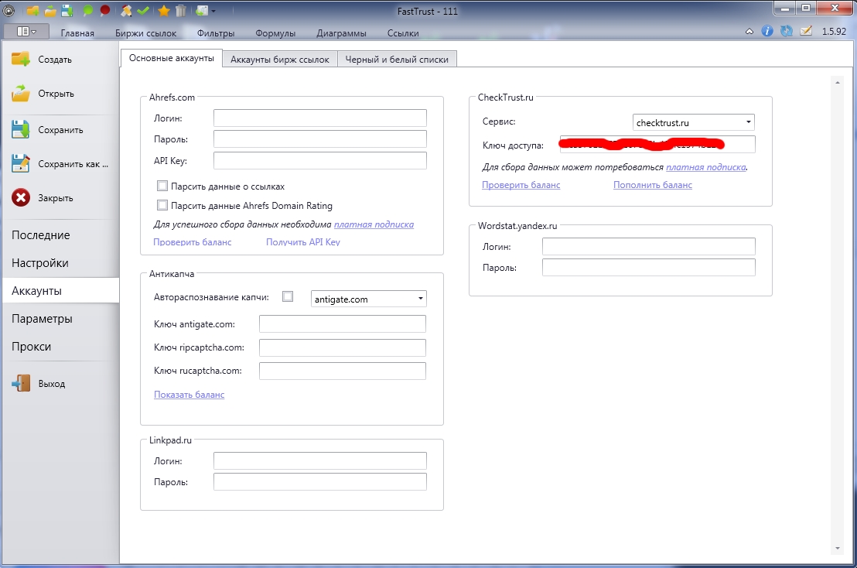Open the Главная ribbon tab
Image resolution: width=857 pixels, height=568 pixels.
click(77, 33)
